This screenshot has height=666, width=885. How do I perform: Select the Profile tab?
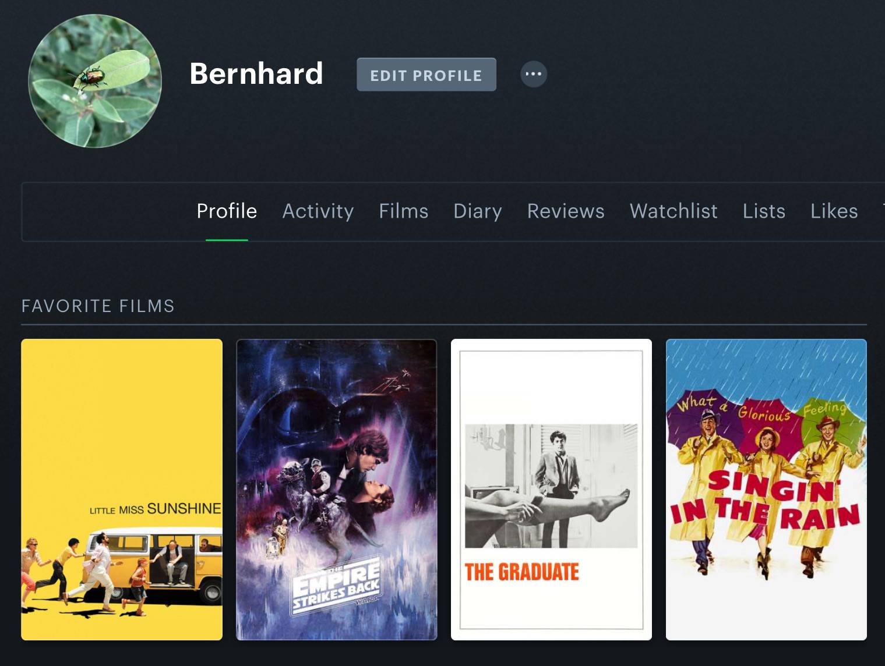coord(227,211)
